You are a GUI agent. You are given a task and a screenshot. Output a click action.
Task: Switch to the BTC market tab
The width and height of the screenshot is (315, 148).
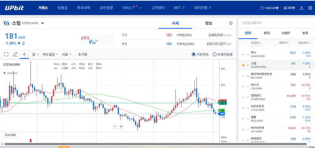(x=267, y=33)
